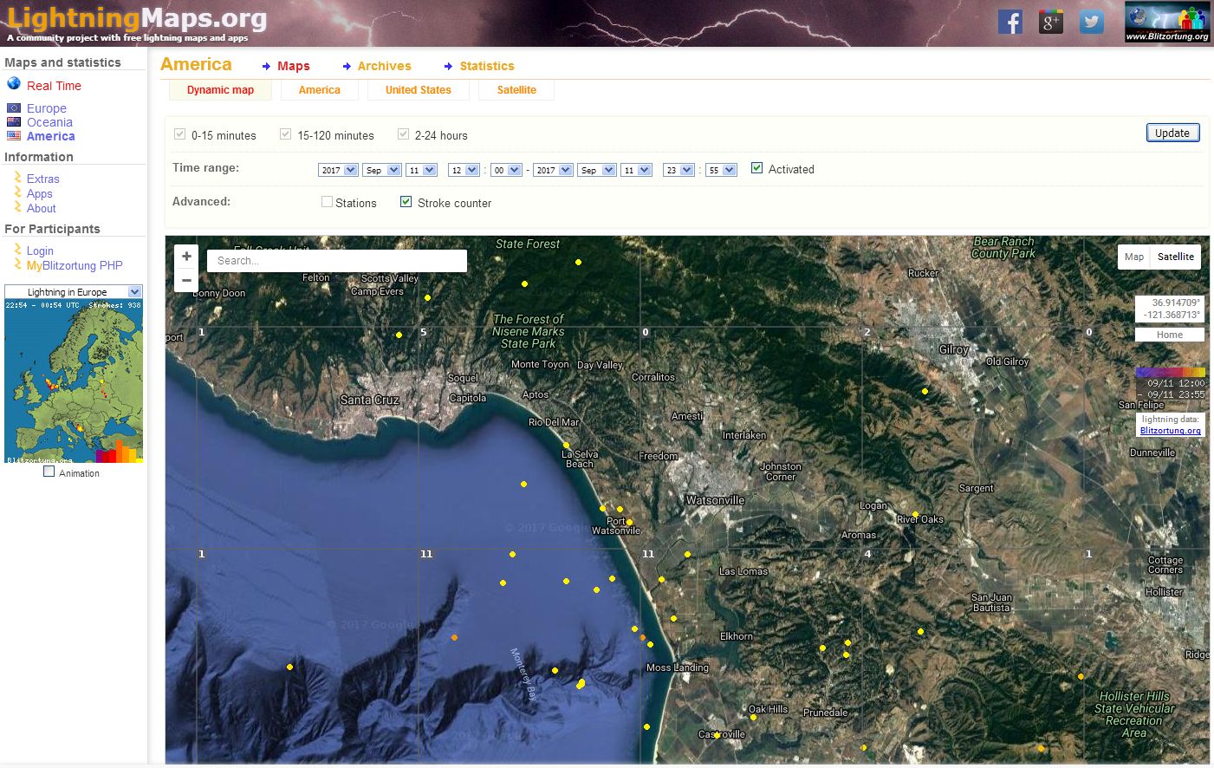Enable the Animation checkbox
Viewport: 1214px width, 768px height.
pyautogui.click(x=49, y=472)
